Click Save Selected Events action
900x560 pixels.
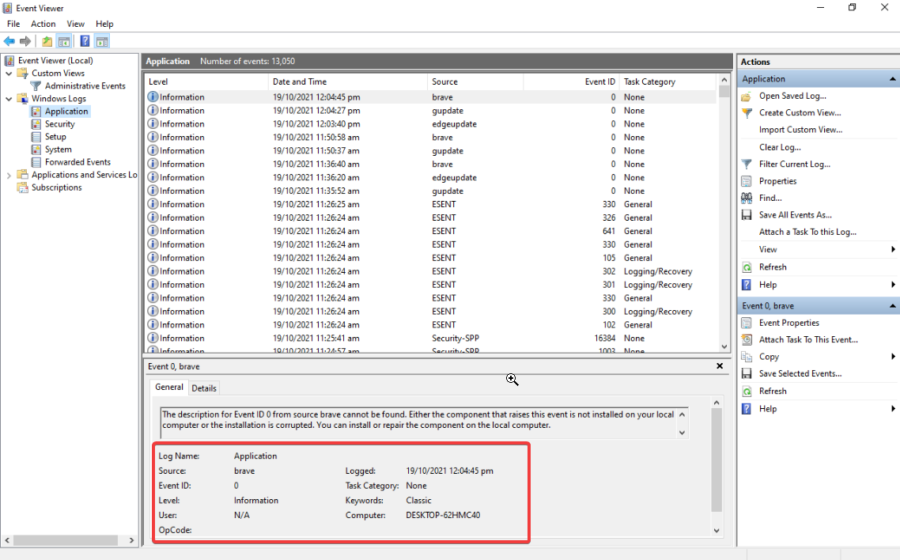(800, 373)
